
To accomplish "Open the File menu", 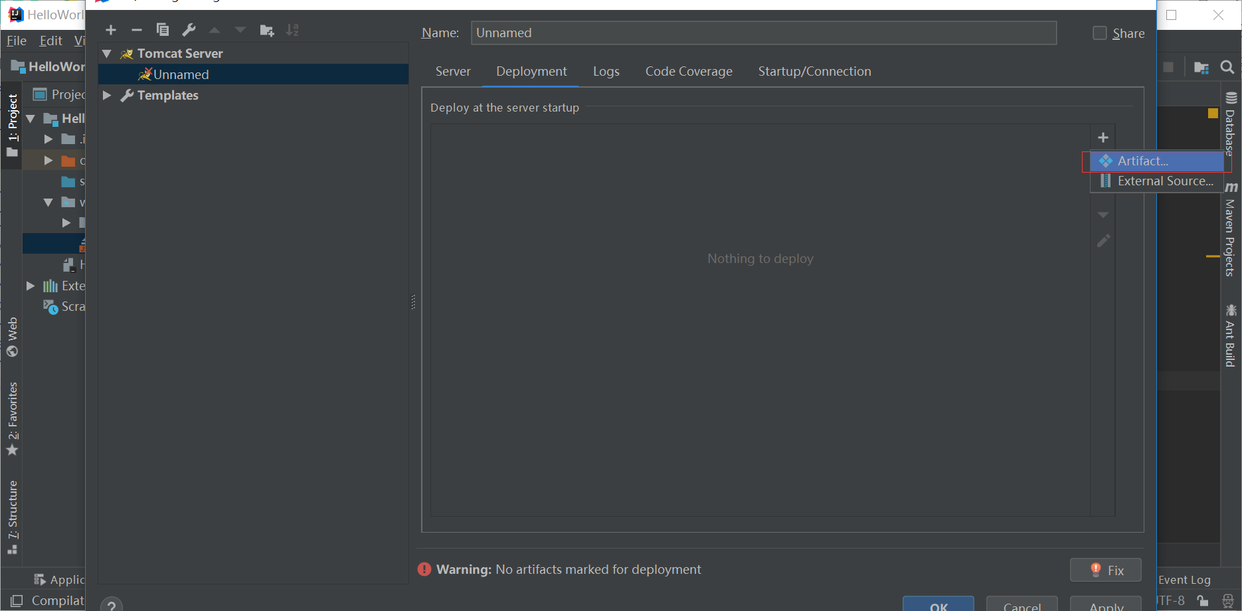I will pyautogui.click(x=17, y=41).
